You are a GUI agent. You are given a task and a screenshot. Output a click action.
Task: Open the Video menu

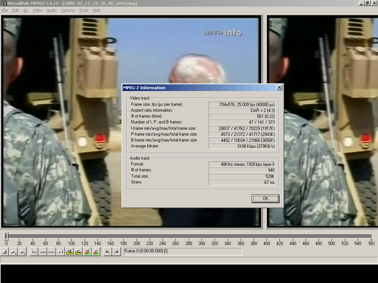[x=37, y=10]
